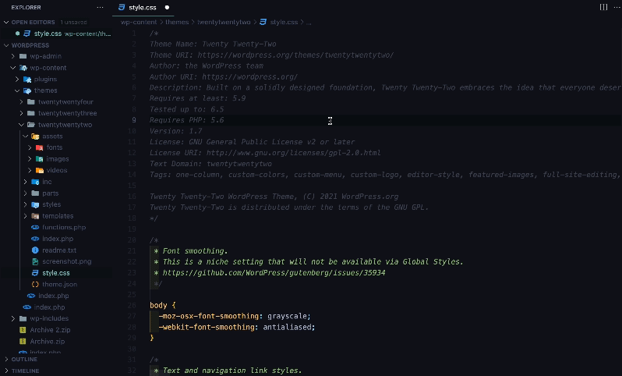Click the wp-admin folder icon

tap(23, 56)
